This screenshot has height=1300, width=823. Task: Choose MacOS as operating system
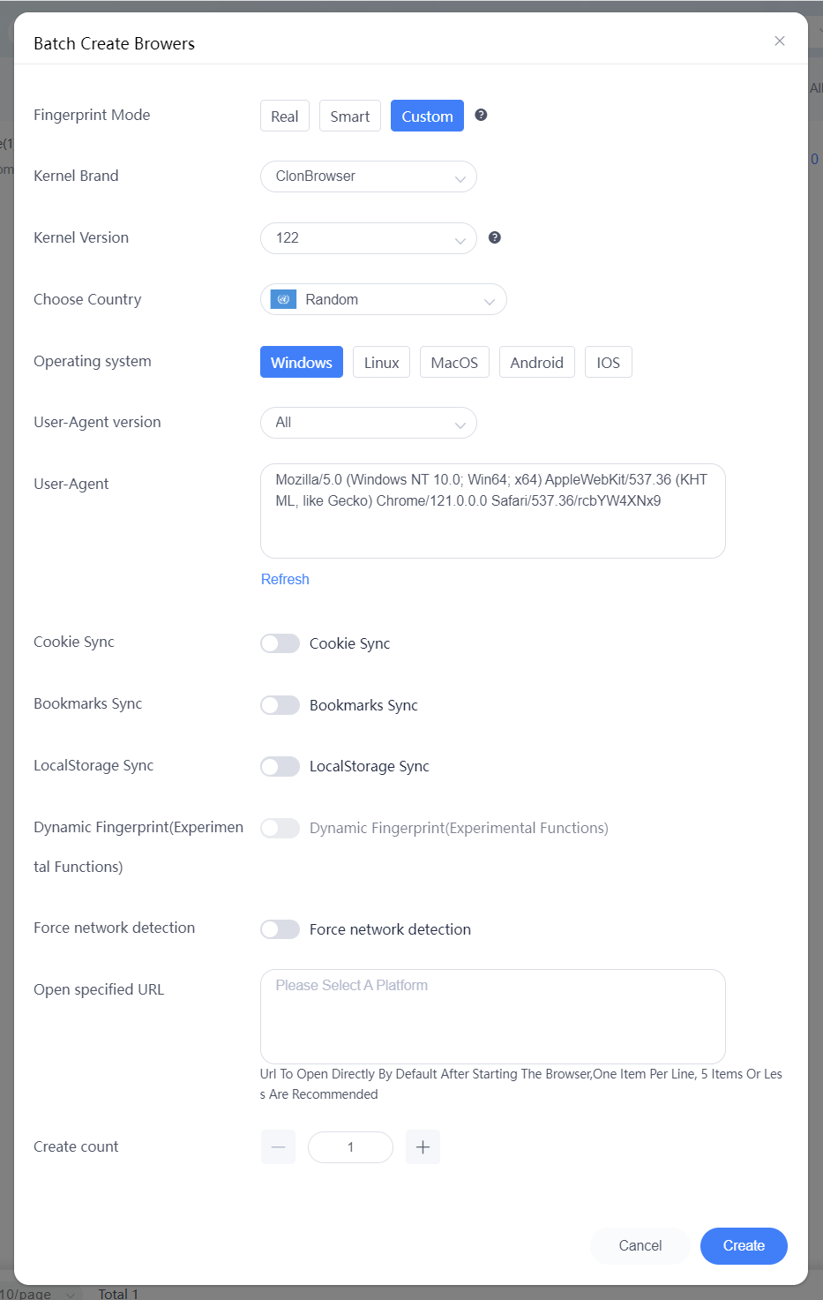[x=454, y=362]
